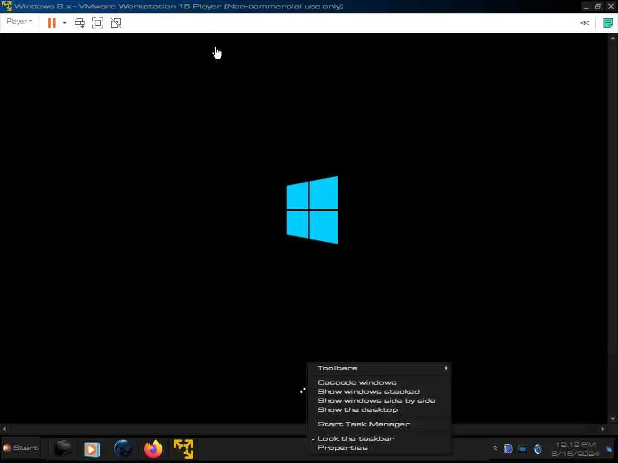Click the double-chevron collapse toolbar icon
The height and width of the screenshot is (463, 618).
pyautogui.click(x=584, y=23)
